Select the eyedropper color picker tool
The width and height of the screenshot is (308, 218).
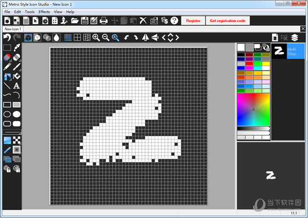coord(17,48)
